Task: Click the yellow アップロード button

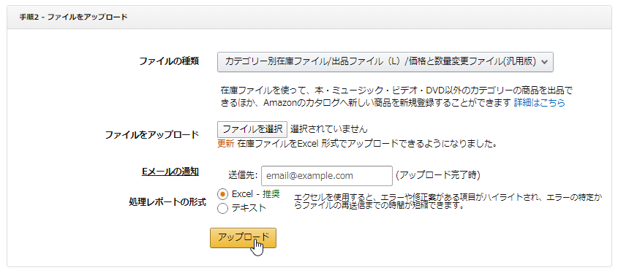Action: point(244,237)
